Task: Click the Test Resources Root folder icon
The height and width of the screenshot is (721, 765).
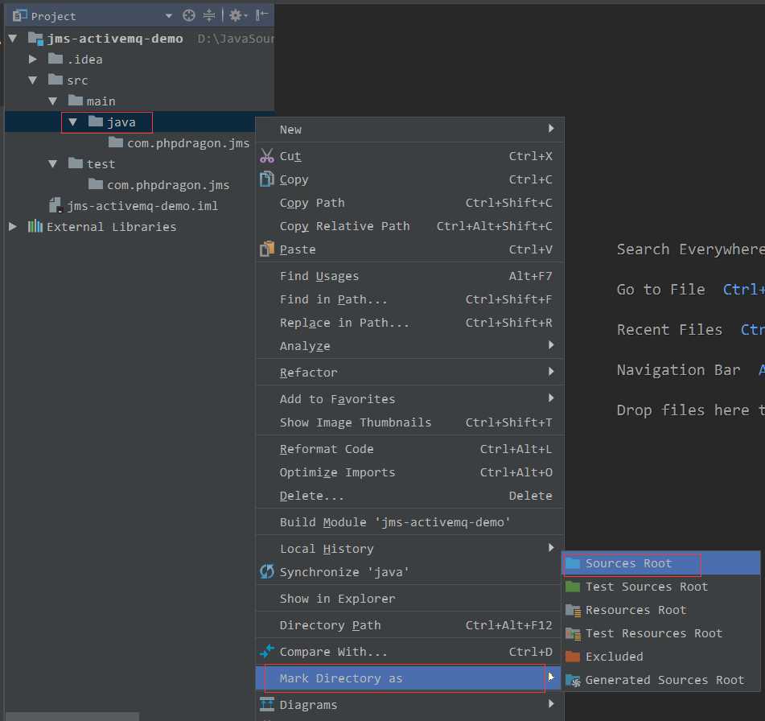Action: click(x=573, y=633)
